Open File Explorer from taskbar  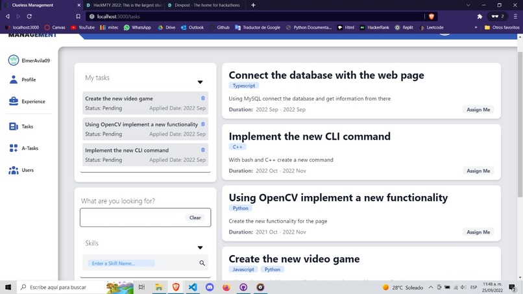(159, 287)
